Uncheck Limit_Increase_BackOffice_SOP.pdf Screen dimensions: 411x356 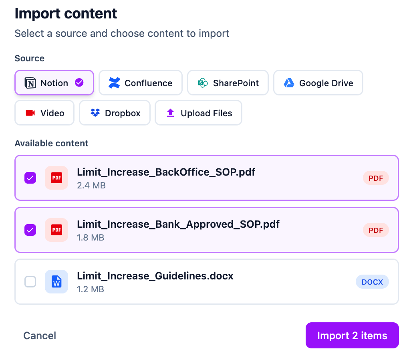click(30, 178)
